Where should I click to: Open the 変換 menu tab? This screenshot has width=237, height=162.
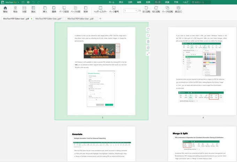(148, 2)
